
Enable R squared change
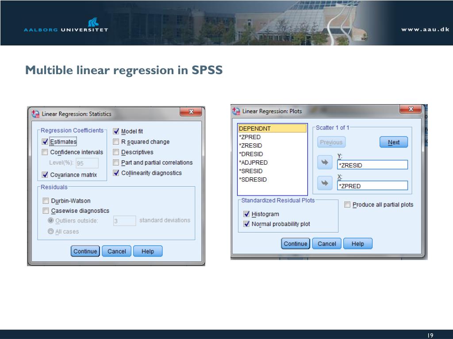[116, 142]
